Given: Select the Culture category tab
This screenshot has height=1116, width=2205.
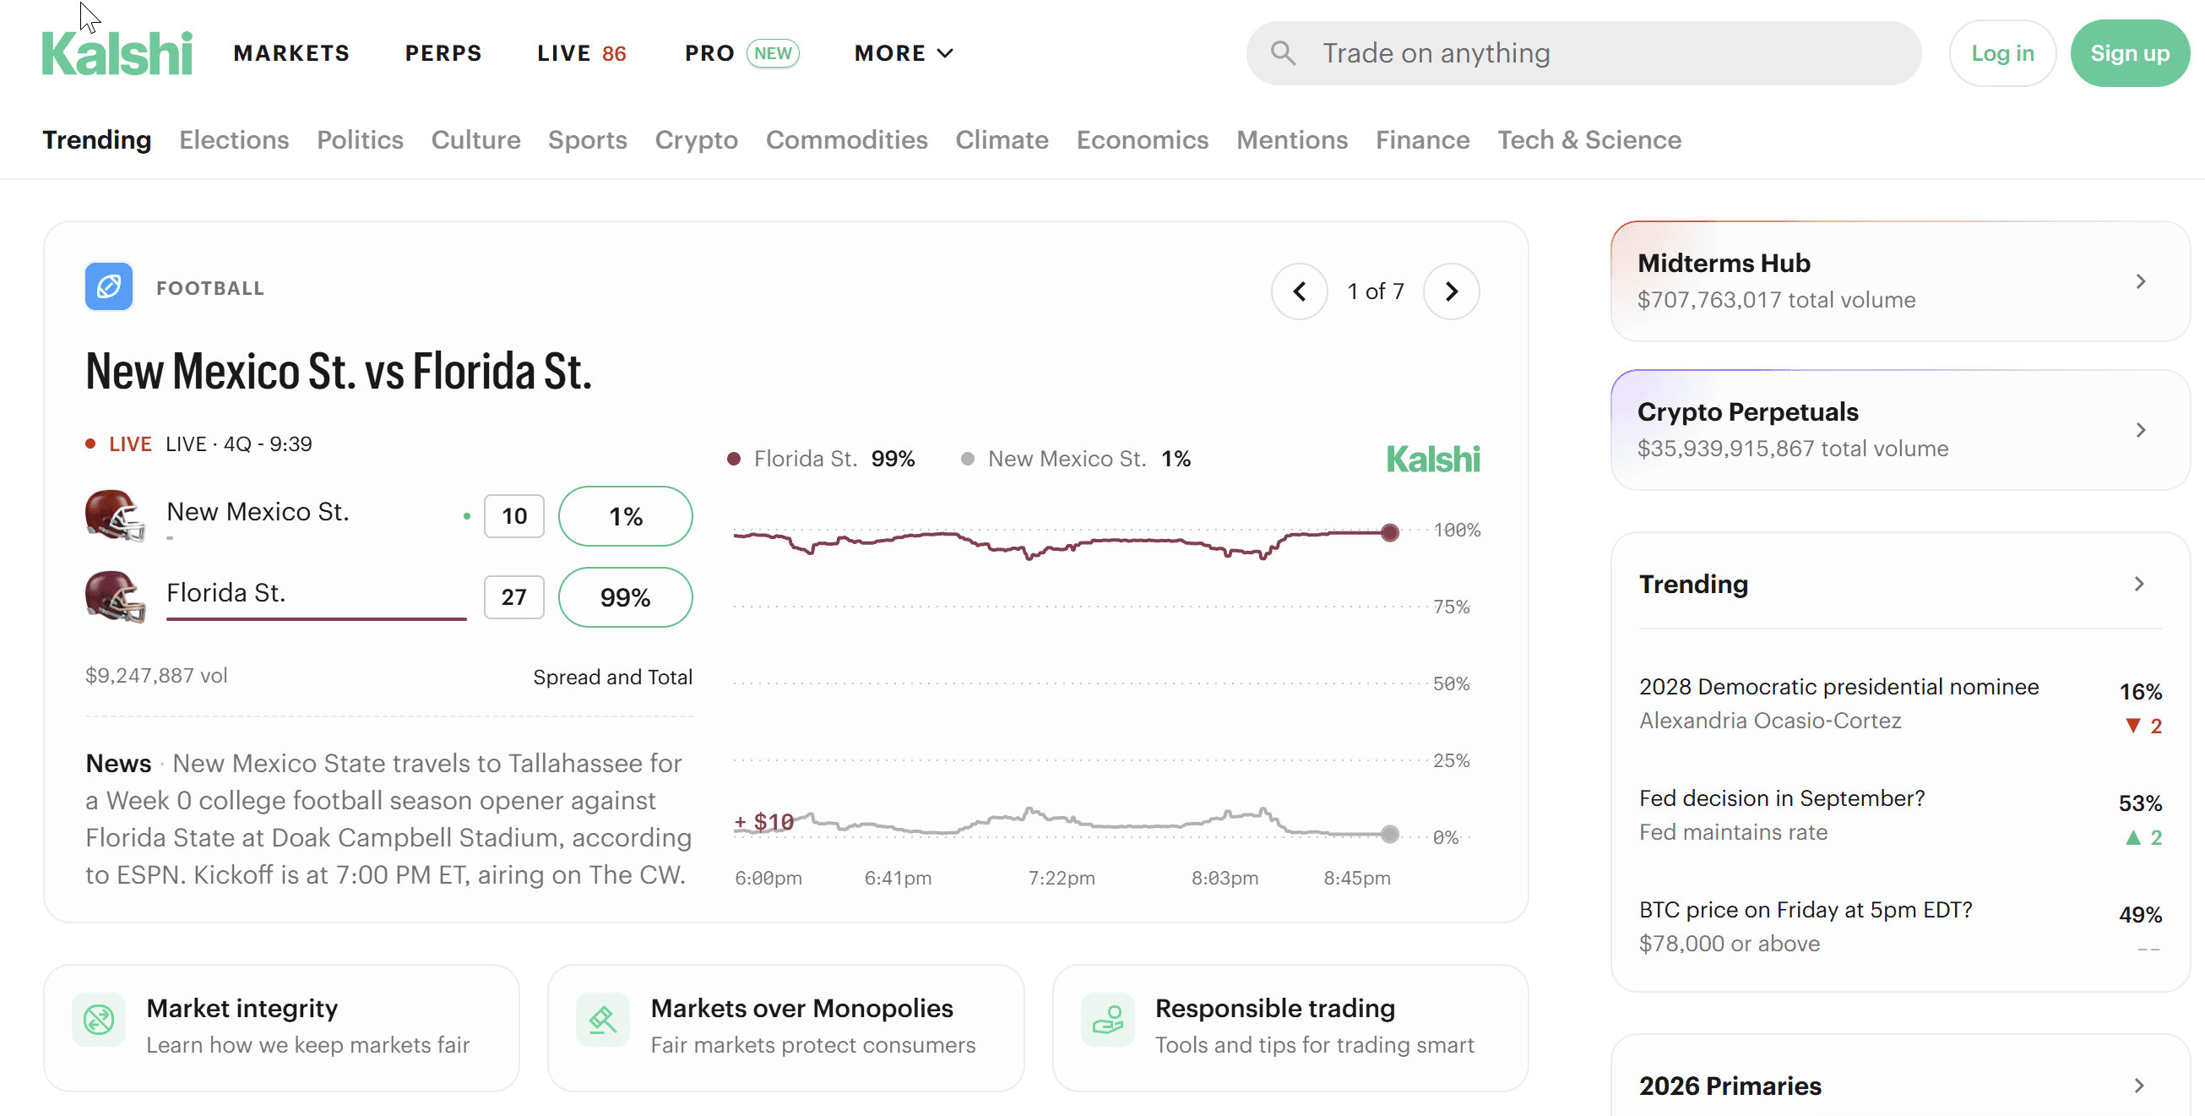Looking at the screenshot, I should pyautogui.click(x=475, y=139).
